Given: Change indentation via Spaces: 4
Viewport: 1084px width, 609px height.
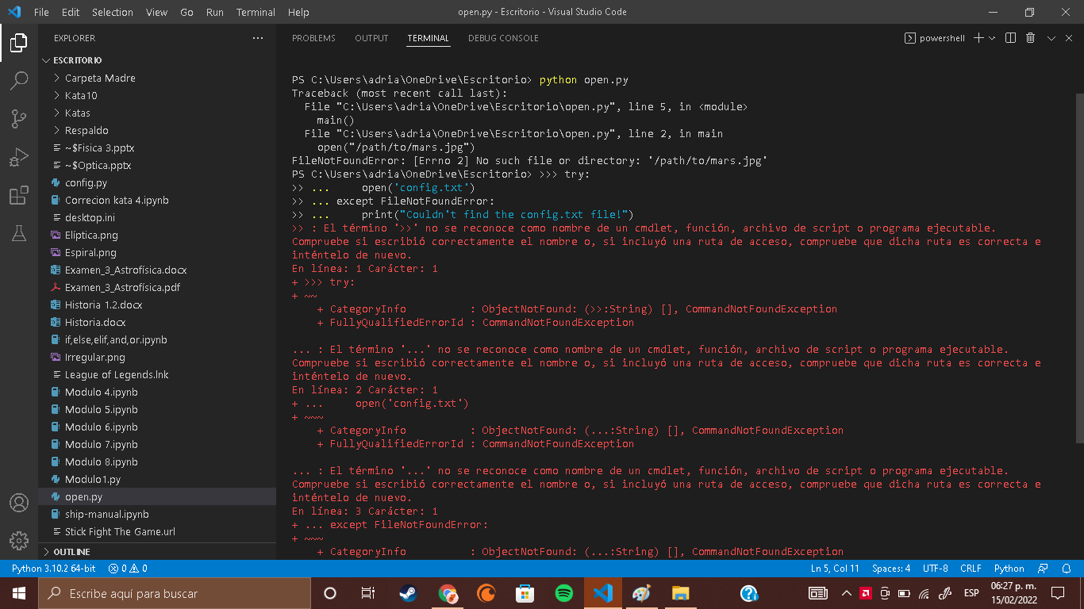Looking at the screenshot, I should [x=891, y=569].
